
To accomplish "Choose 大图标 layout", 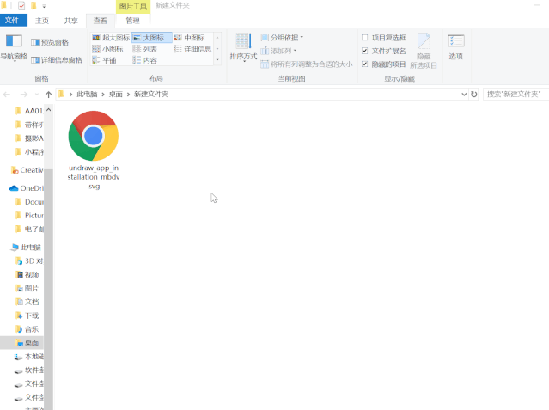I will 151,38.
